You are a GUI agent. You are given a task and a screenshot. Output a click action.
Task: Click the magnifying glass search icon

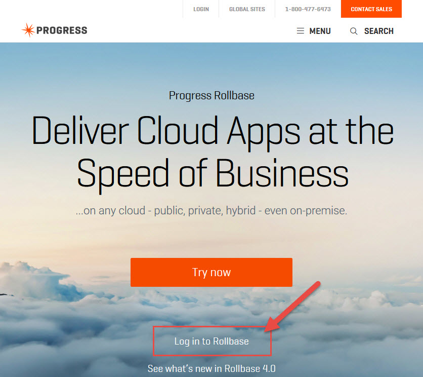[x=354, y=31]
